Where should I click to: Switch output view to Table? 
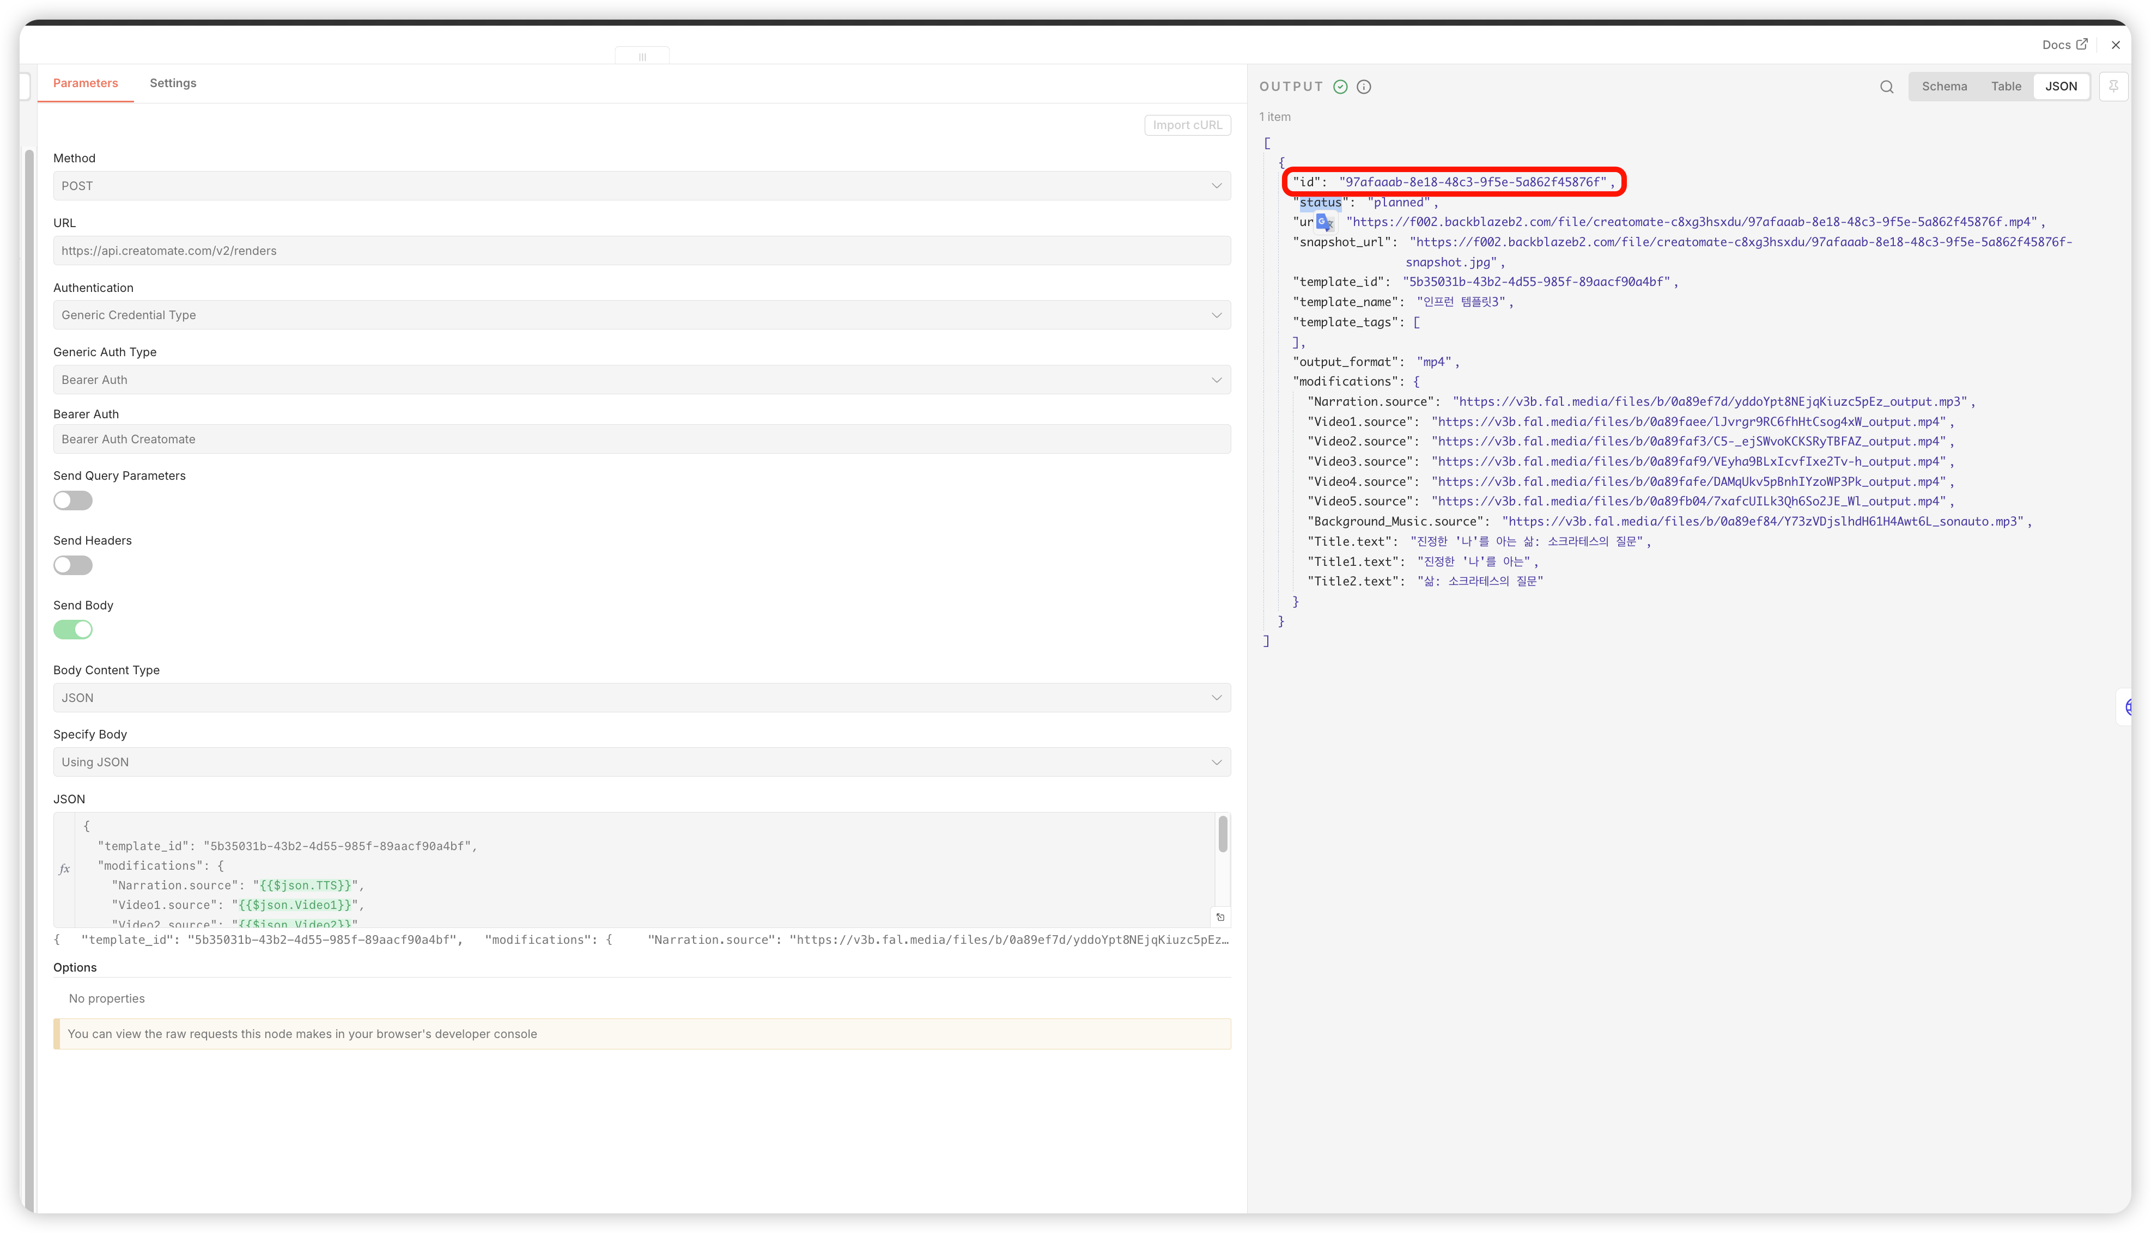[2006, 87]
